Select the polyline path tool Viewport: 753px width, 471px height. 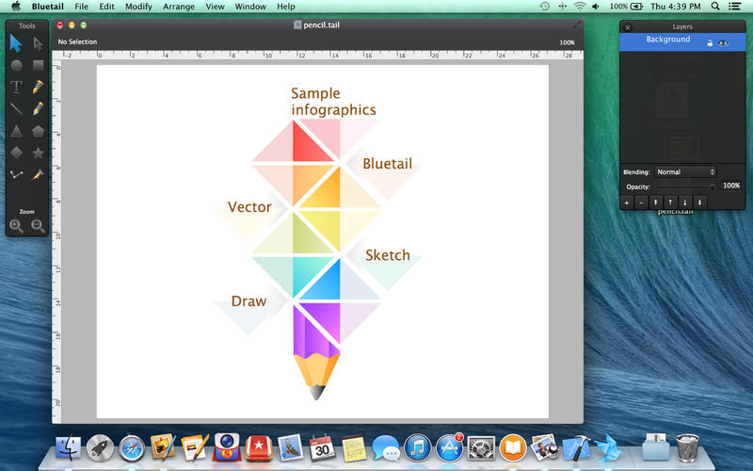click(x=16, y=175)
